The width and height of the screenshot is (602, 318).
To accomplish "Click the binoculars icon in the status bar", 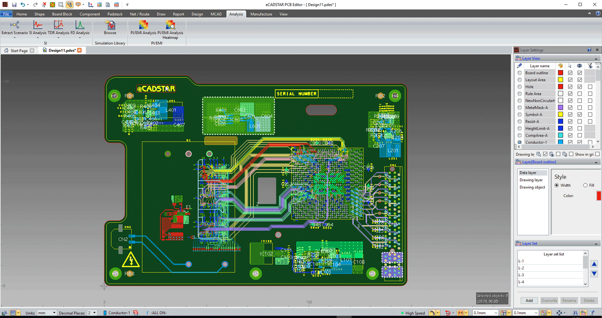I will click(575, 313).
